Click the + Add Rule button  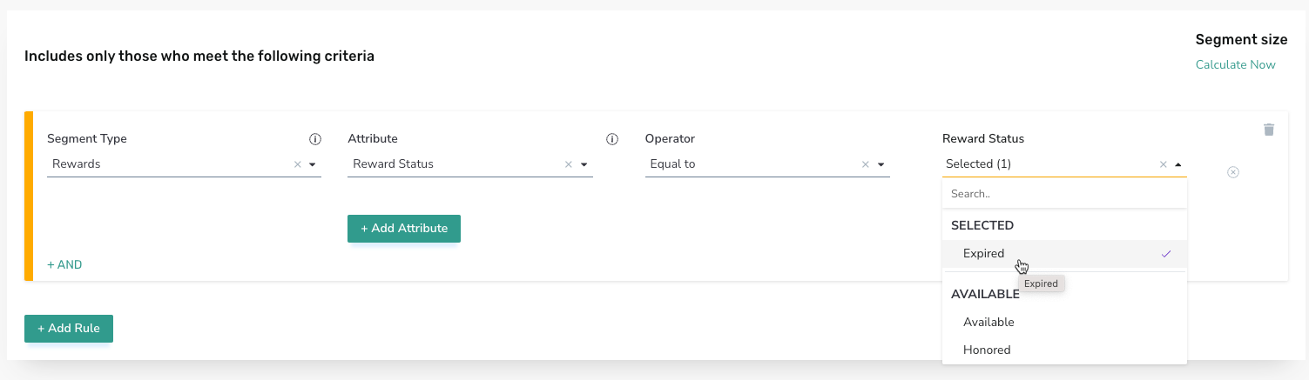point(69,329)
